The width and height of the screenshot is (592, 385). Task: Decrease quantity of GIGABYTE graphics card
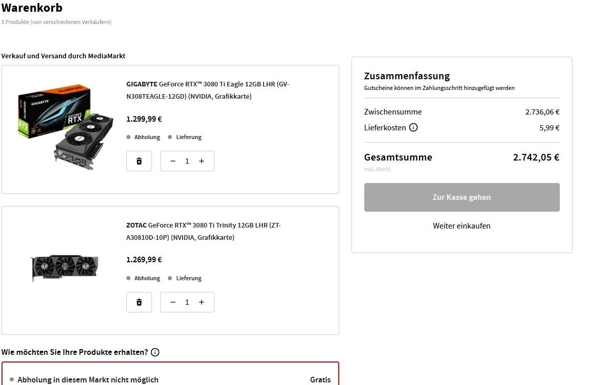[x=173, y=161]
